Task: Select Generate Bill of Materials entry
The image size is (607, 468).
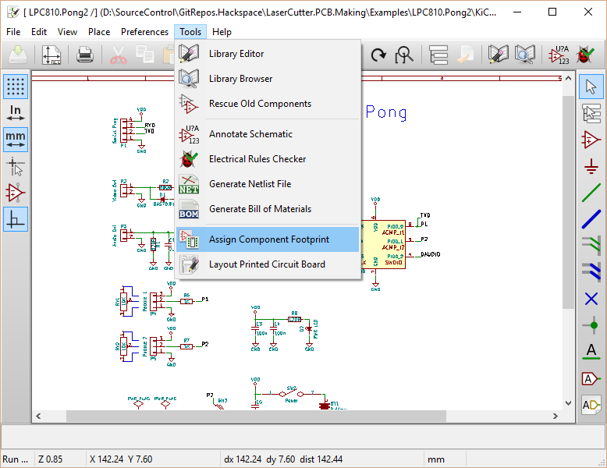Action: point(268,209)
